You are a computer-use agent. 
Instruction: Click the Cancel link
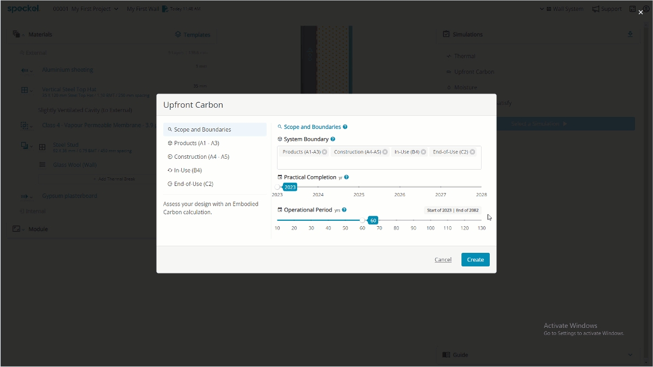coord(443,260)
